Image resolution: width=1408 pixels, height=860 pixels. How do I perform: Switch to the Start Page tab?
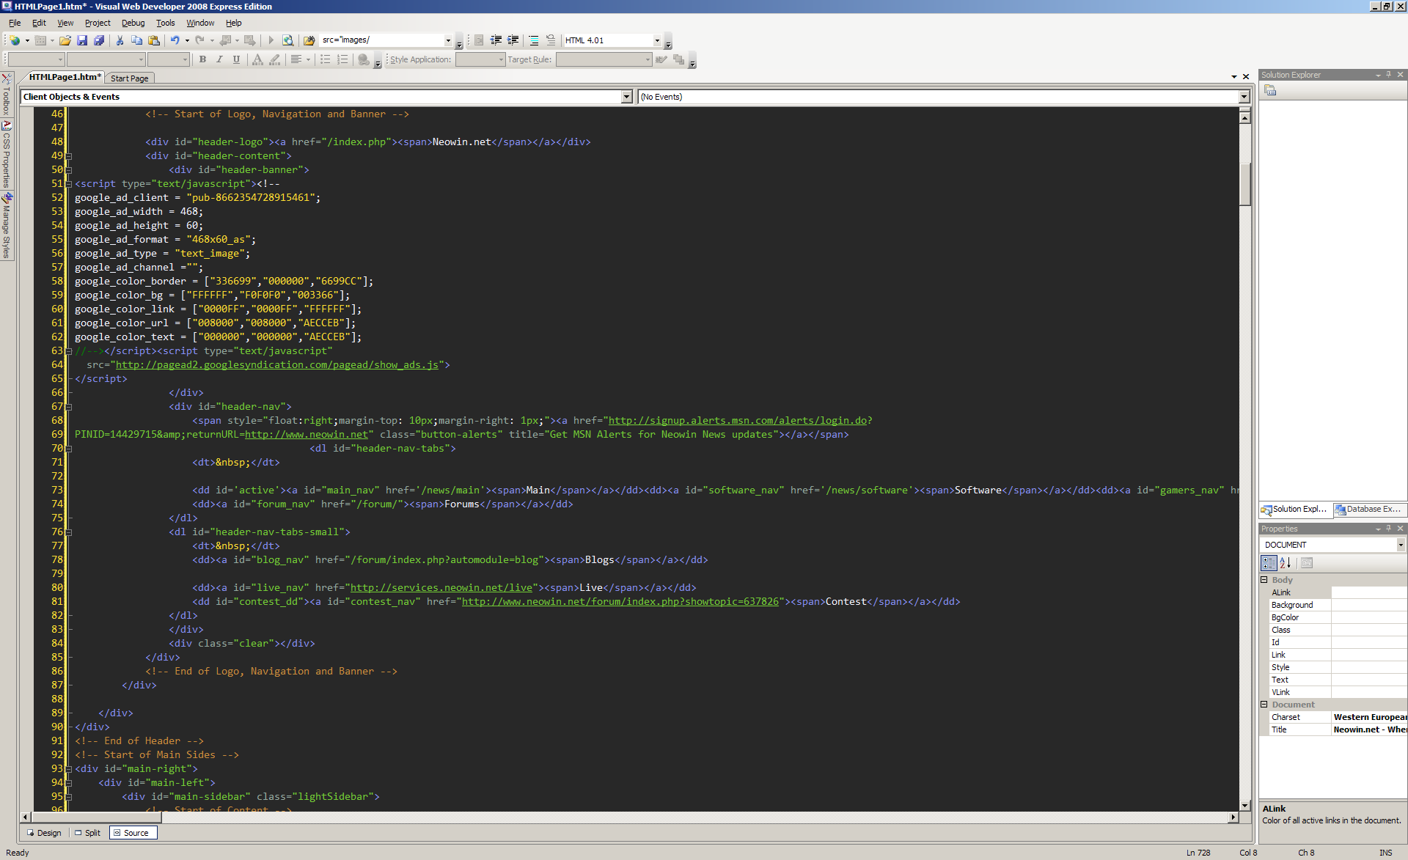coord(130,78)
